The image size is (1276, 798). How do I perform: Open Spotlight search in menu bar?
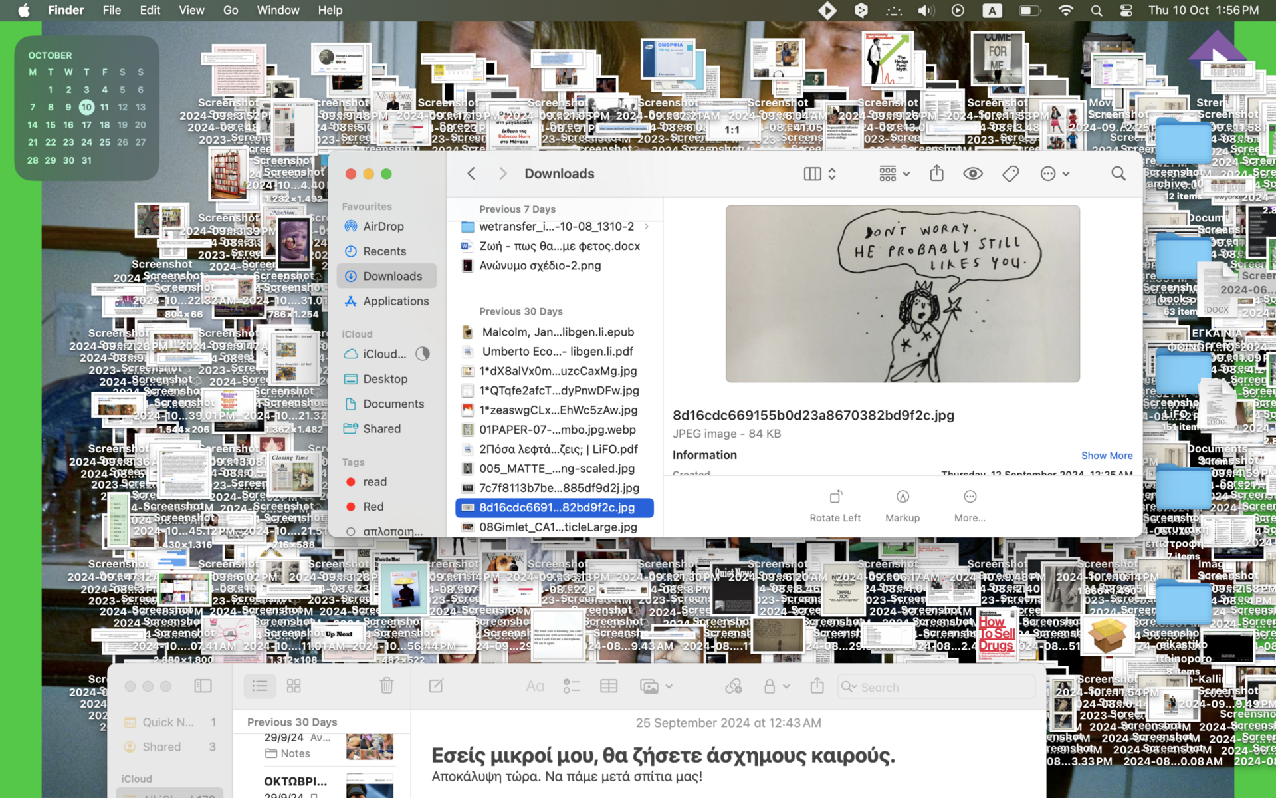point(1097,10)
